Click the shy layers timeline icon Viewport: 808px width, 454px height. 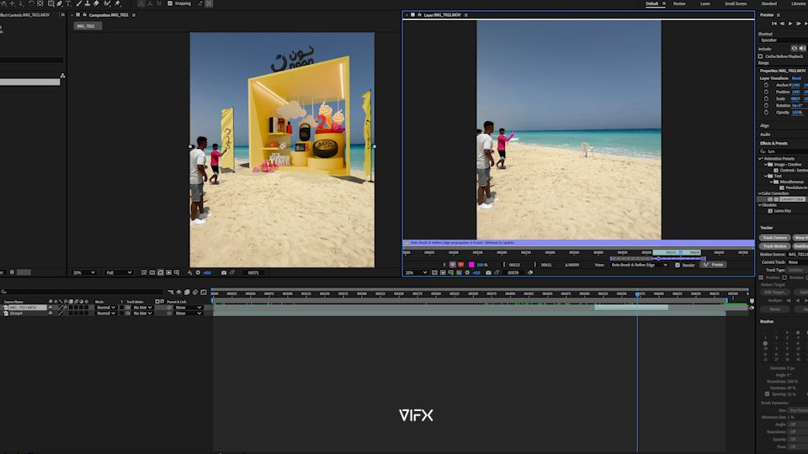[x=178, y=292]
